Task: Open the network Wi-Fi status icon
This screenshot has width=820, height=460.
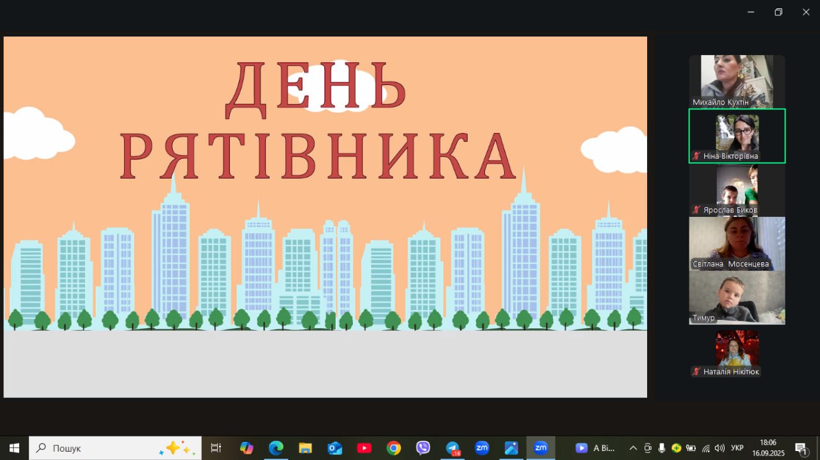Action: (x=705, y=448)
